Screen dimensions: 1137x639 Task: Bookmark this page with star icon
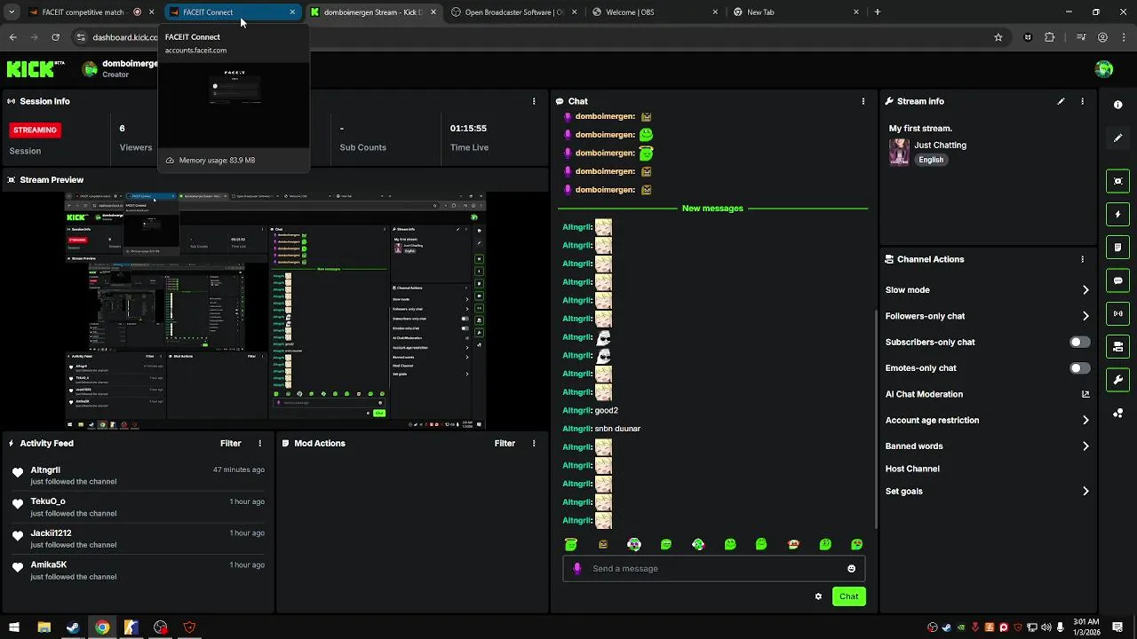click(x=998, y=37)
